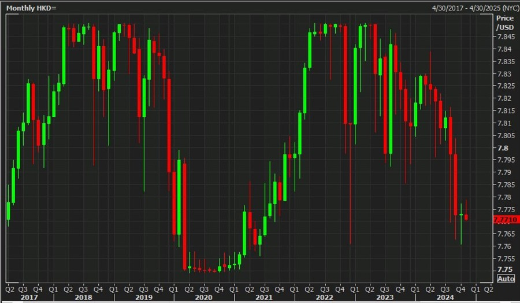Select the bold 7.8 price axis label
The image size is (520, 303).
click(503, 147)
